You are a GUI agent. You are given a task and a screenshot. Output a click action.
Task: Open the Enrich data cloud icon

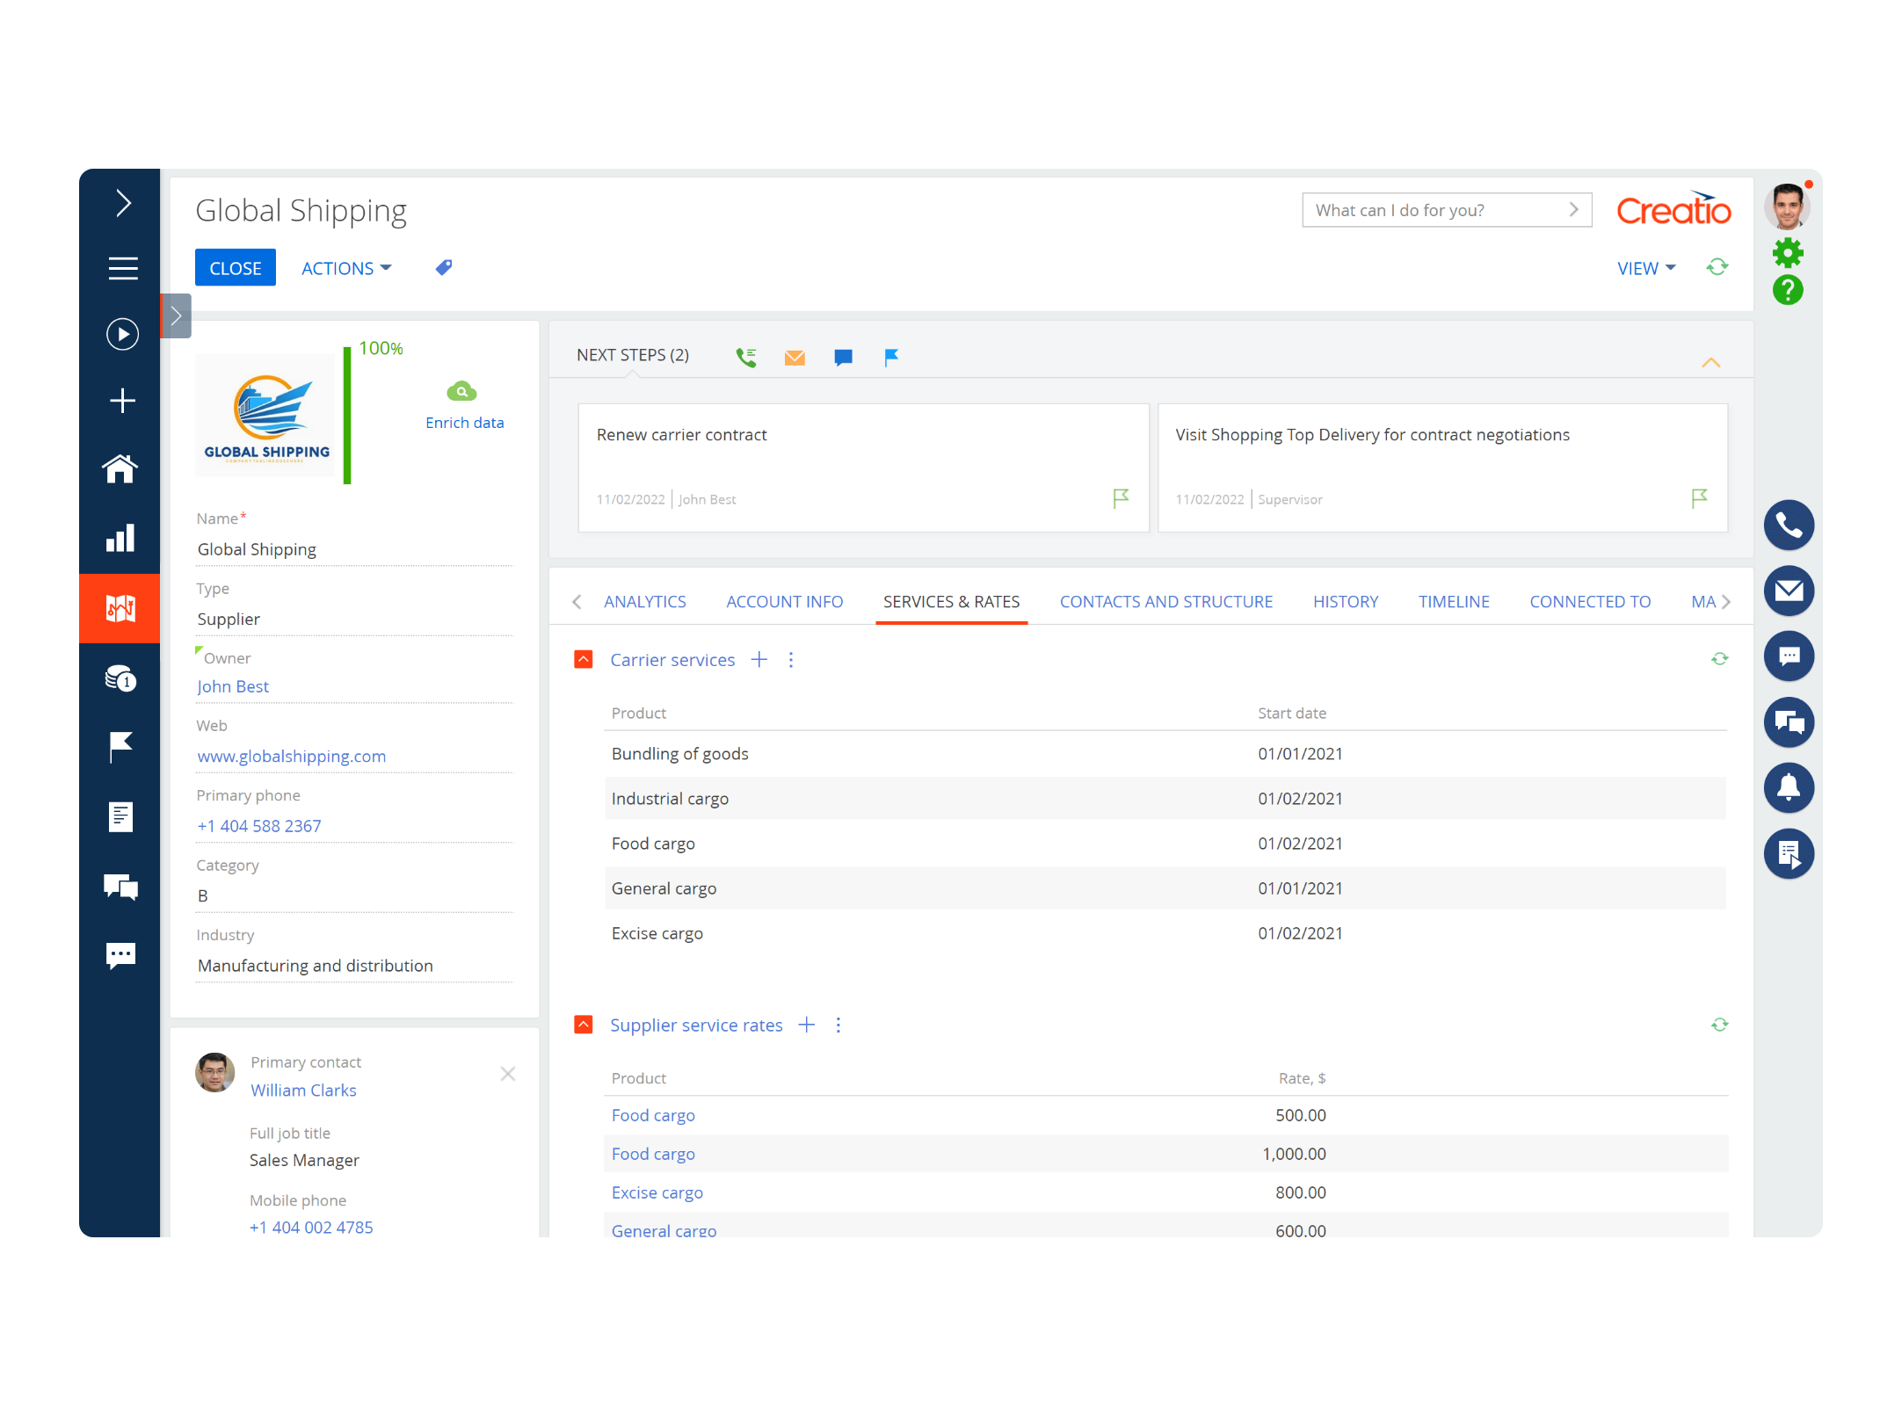461,392
